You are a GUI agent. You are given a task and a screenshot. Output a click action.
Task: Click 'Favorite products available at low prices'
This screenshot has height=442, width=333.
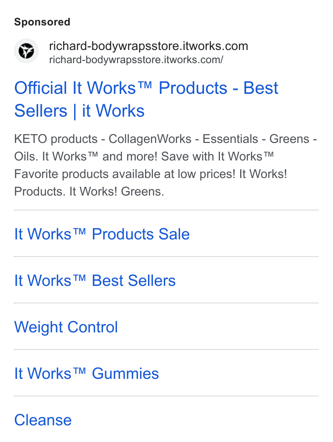tap(124, 174)
